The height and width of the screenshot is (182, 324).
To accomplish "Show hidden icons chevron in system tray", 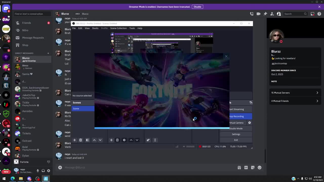I will pos(298,179).
